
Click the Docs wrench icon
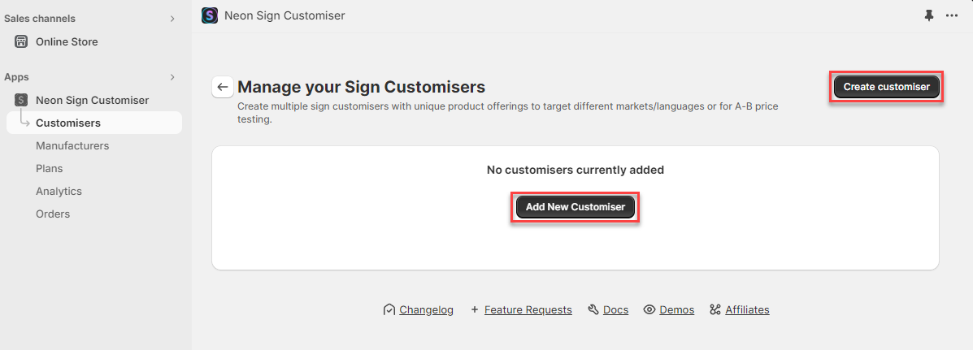(593, 309)
